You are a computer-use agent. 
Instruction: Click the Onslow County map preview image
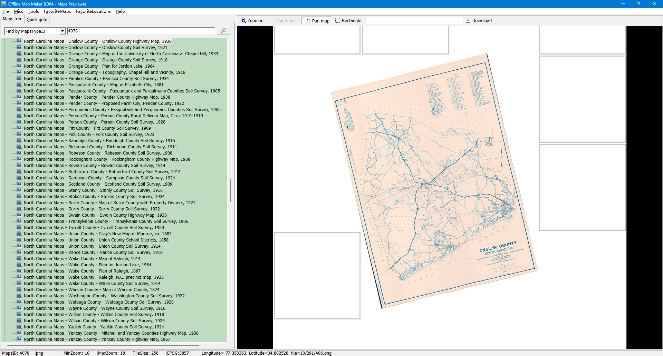click(x=434, y=181)
